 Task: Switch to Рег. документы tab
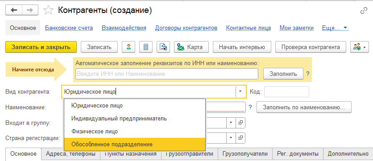tap(298, 154)
